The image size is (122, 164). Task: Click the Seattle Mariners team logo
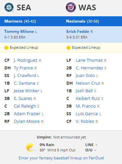point(9,7)
